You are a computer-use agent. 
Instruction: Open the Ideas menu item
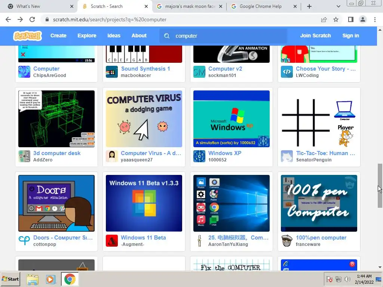pos(114,36)
